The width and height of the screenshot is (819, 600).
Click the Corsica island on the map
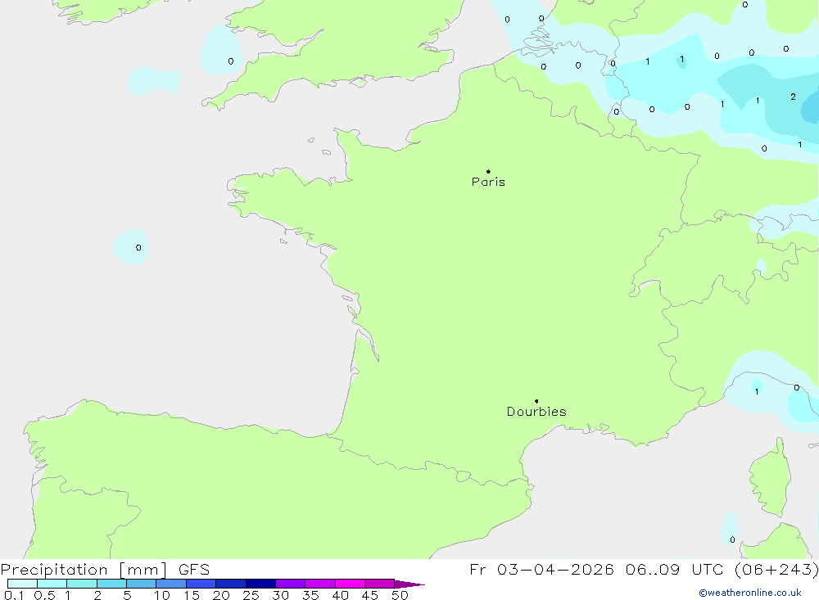(771, 478)
